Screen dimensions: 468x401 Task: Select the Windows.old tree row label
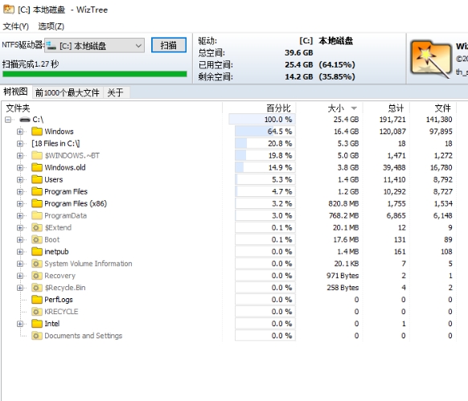coord(65,167)
